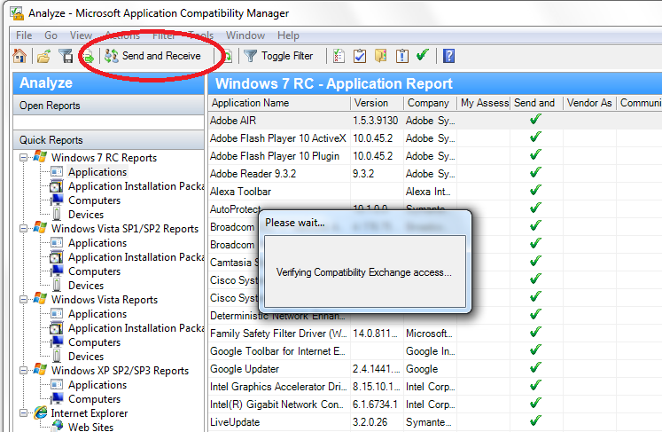Click the checklist assessment icon in toolbar
Viewport: 662px width, 432px height.
coord(339,56)
